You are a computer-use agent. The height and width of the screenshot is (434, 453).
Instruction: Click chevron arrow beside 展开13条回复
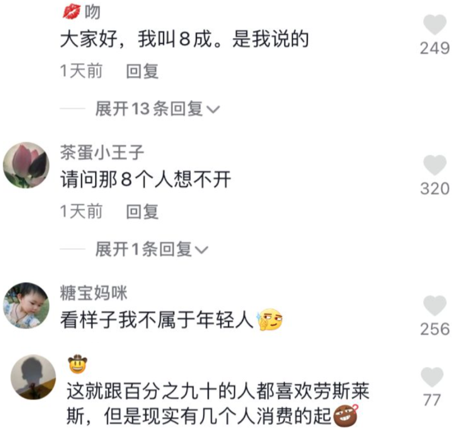pos(213,110)
